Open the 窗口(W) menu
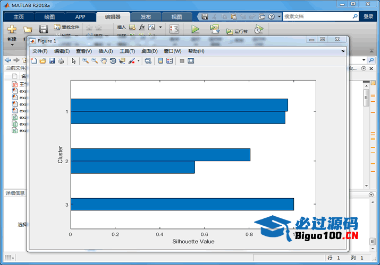Image resolution: width=380 pixels, height=265 pixels. pyautogui.click(x=173, y=51)
